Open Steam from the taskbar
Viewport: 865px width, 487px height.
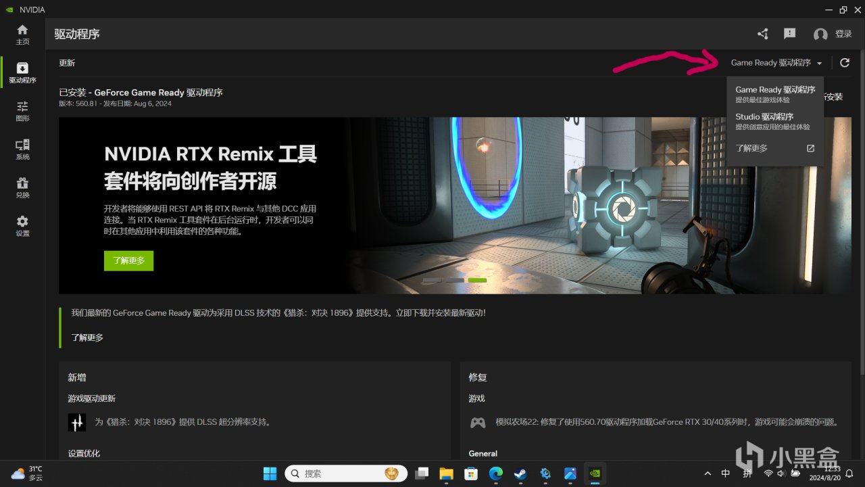coord(520,473)
